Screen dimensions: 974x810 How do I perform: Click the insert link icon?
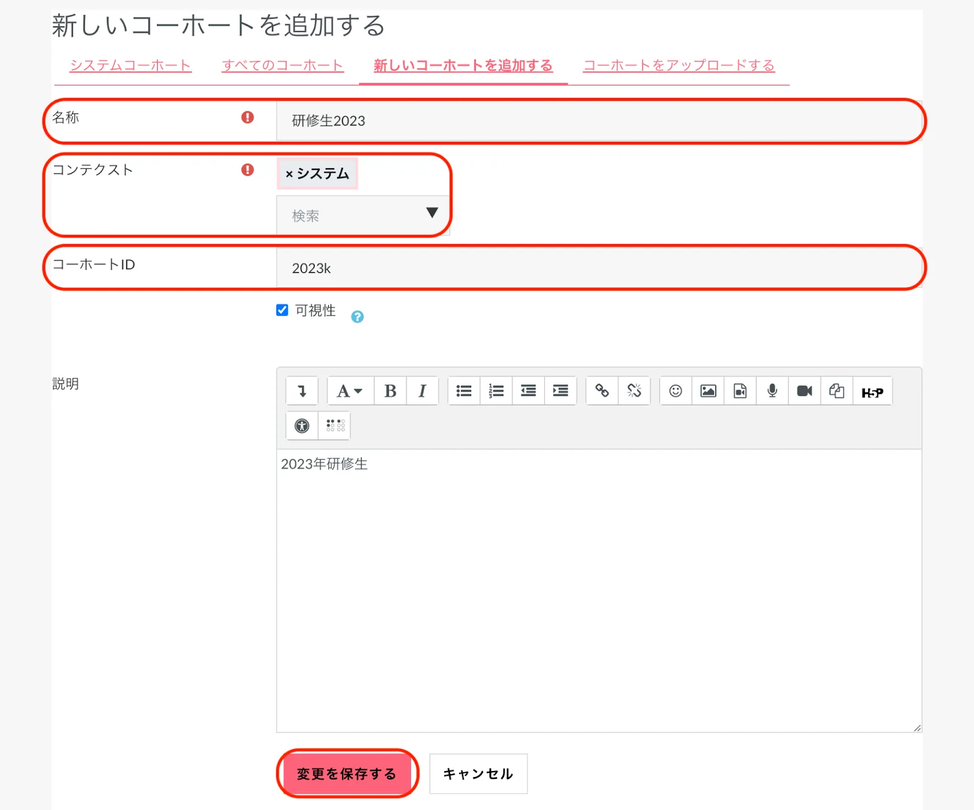[x=602, y=391]
